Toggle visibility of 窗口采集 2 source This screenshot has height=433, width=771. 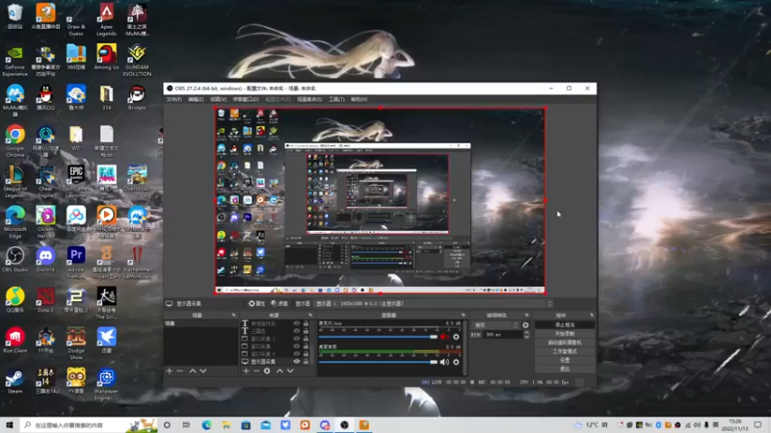coord(297,339)
